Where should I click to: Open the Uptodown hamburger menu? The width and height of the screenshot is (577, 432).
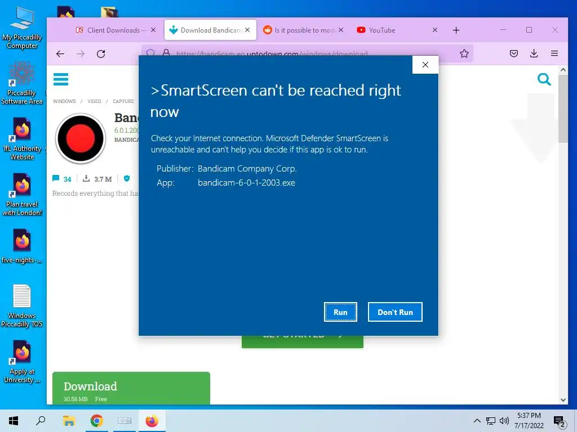61,79
